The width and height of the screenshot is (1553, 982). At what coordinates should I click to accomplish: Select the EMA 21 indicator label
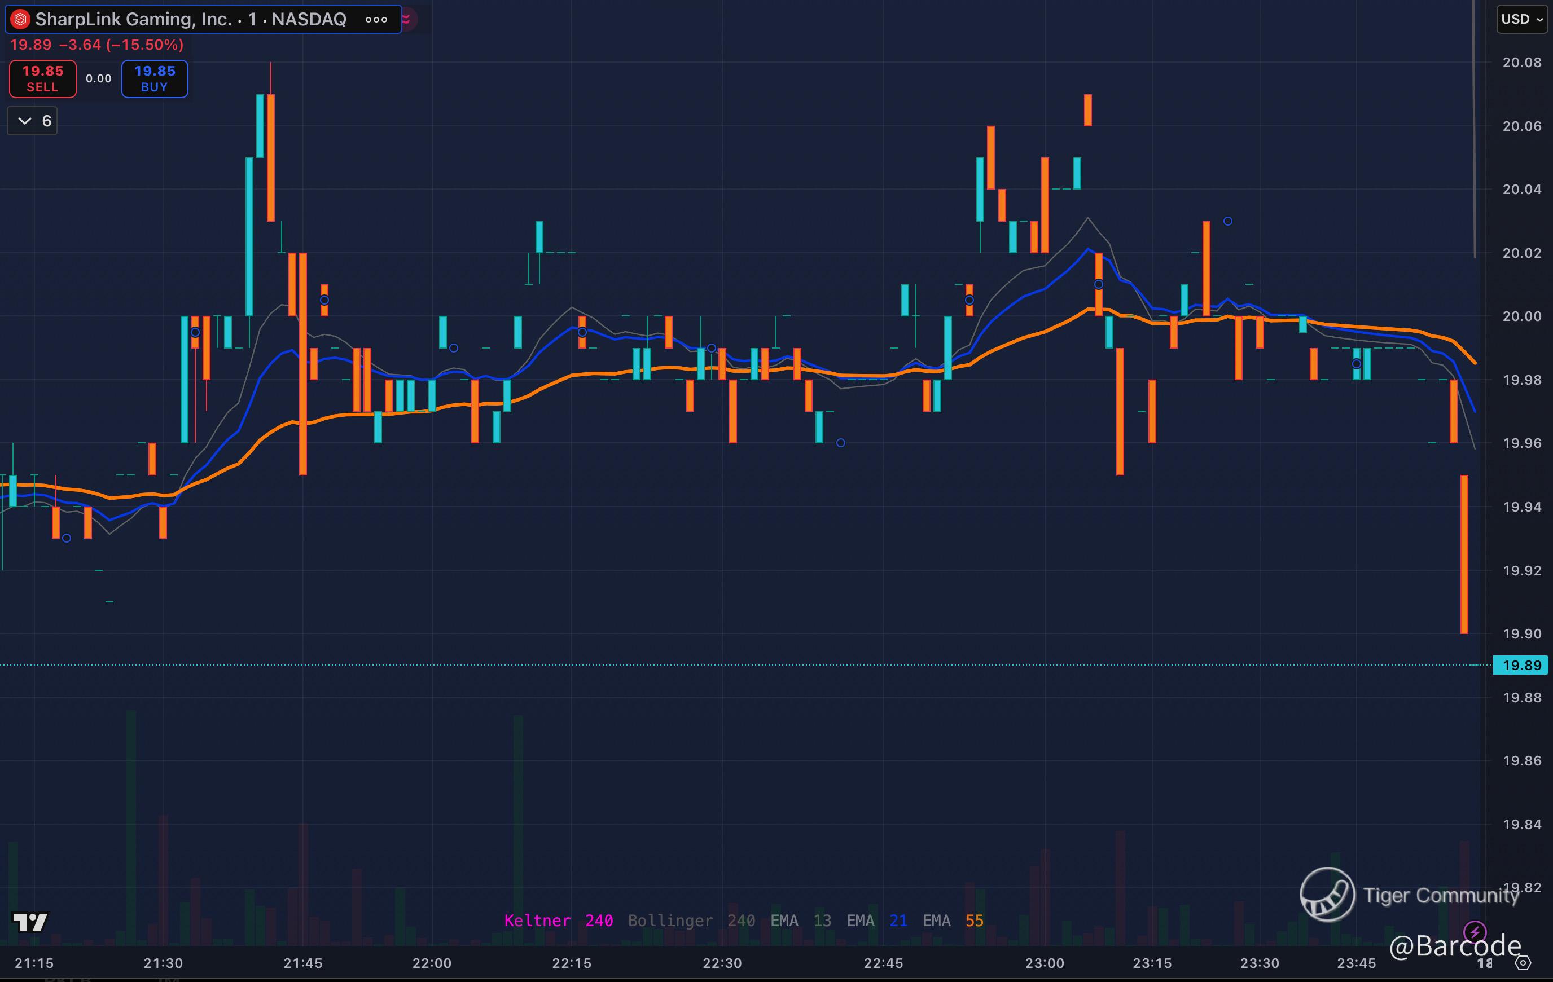pos(876,920)
